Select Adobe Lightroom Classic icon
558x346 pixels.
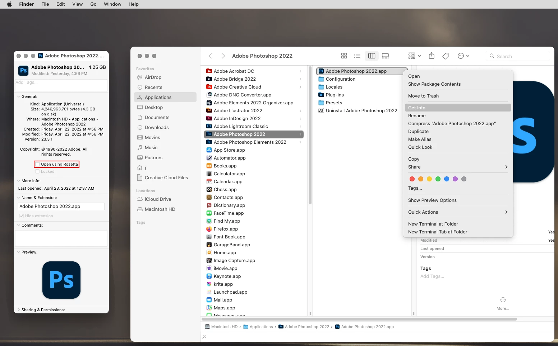point(209,126)
